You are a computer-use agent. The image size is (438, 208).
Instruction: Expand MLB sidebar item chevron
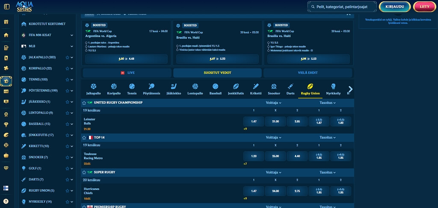(72, 46)
